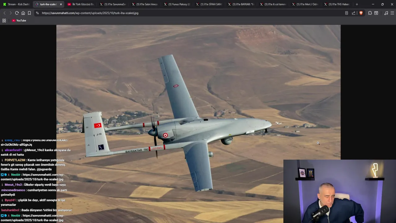Click the forward navigation arrow

11,13
